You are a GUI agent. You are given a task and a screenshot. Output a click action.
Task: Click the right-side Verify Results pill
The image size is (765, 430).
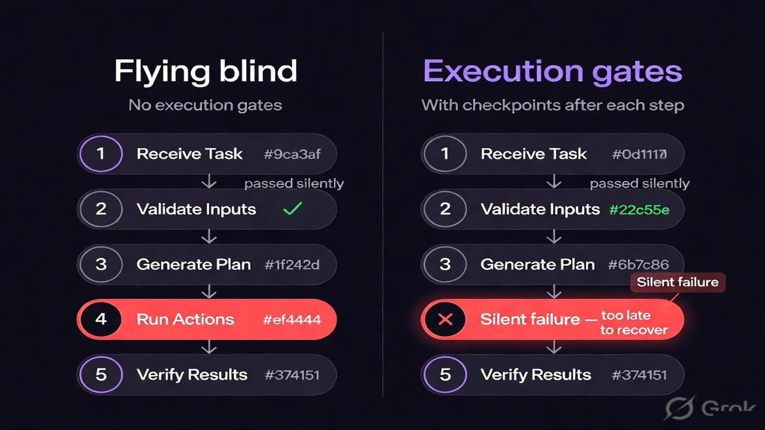(552, 375)
